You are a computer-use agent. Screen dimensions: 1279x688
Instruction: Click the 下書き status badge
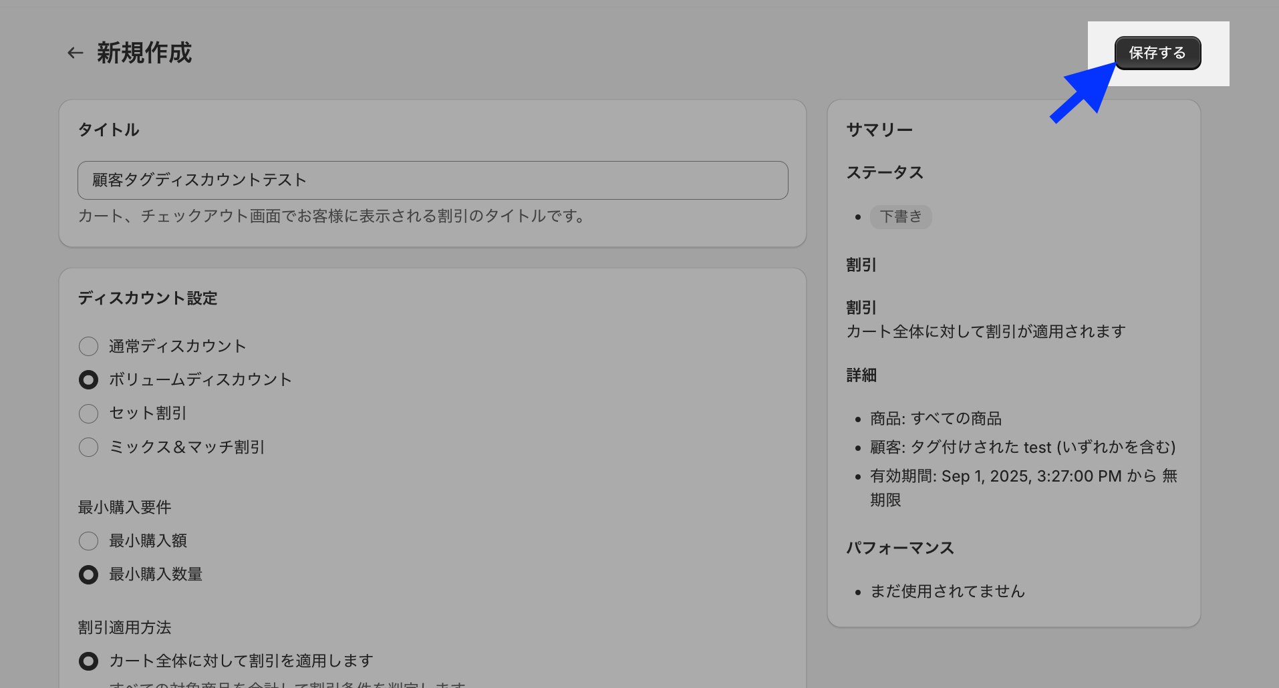coord(900,216)
